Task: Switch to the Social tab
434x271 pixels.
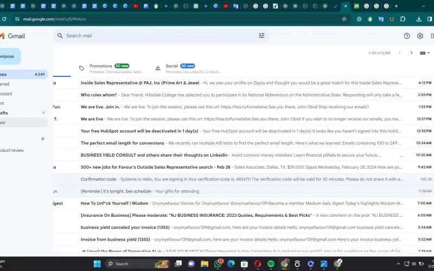Action: (171, 66)
